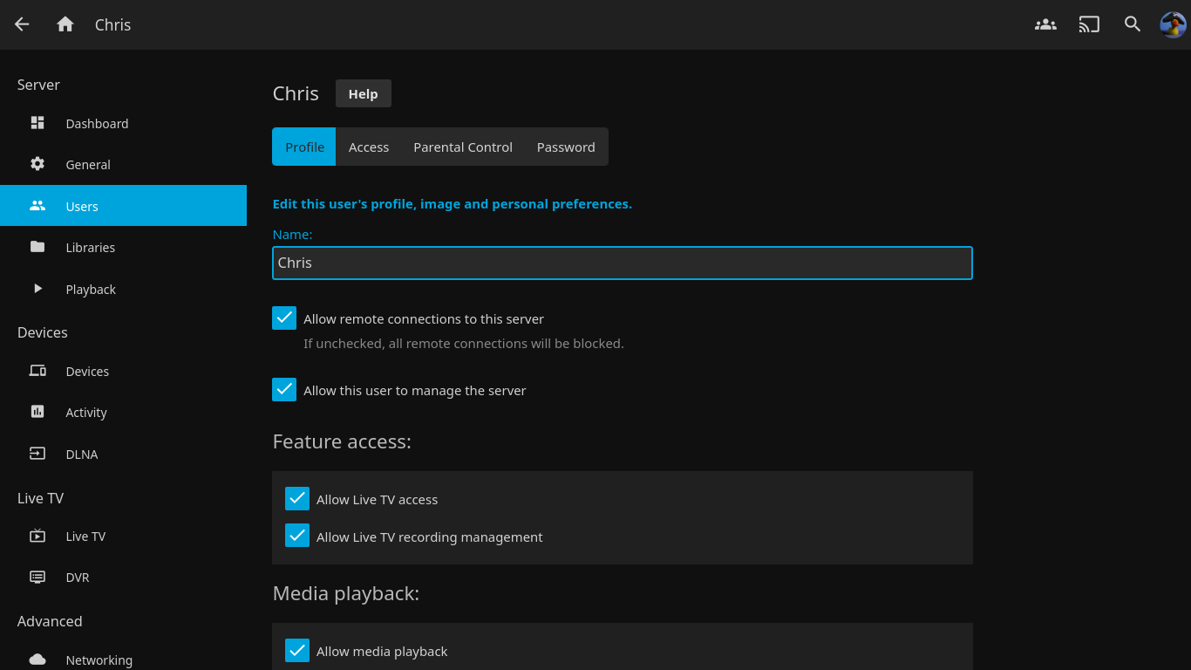Open search with magnifier icon
This screenshot has height=670, width=1191.
(x=1133, y=24)
